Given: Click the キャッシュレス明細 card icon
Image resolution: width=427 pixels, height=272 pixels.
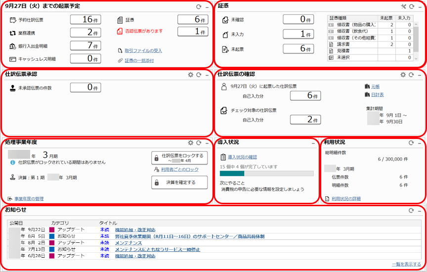Looking at the screenshot, I should [12, 59].
